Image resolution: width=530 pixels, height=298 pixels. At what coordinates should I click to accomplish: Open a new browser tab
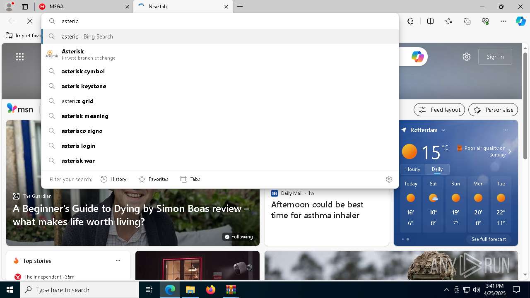point(240,7)
